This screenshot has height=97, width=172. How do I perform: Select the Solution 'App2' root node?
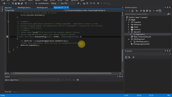click(x=138, y=17)
